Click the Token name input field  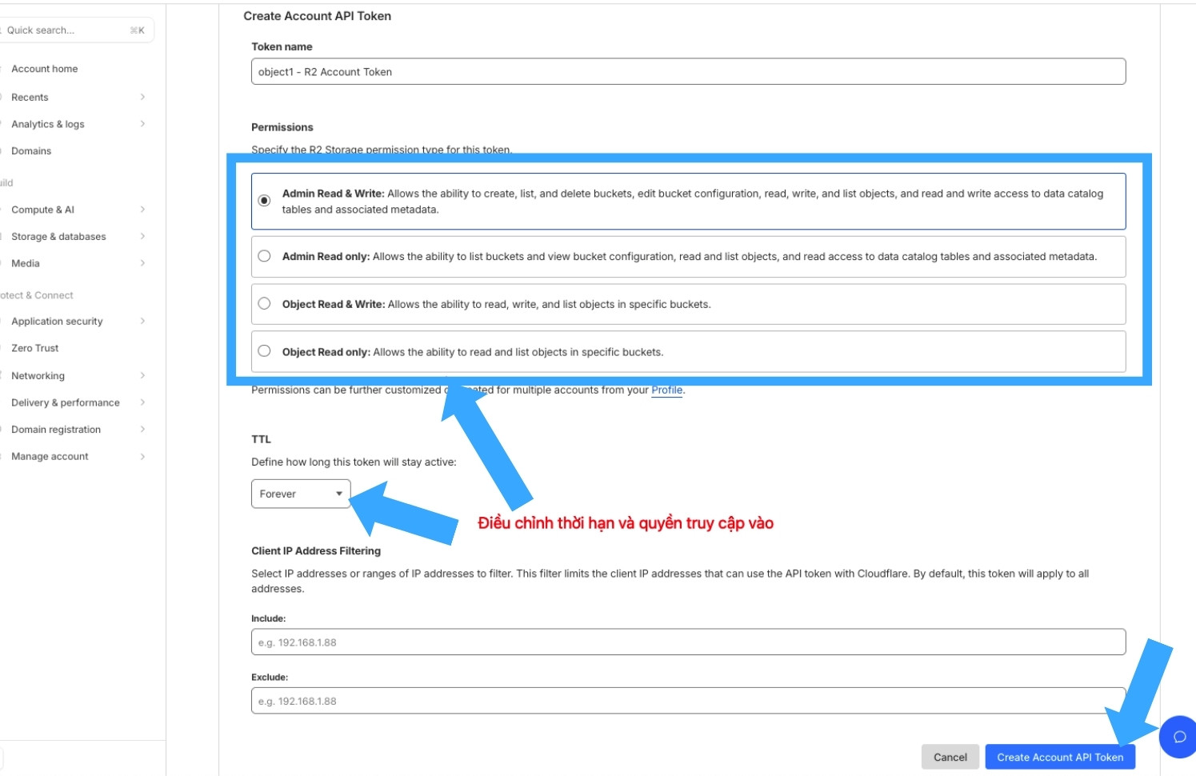click(x=688, y=72)
